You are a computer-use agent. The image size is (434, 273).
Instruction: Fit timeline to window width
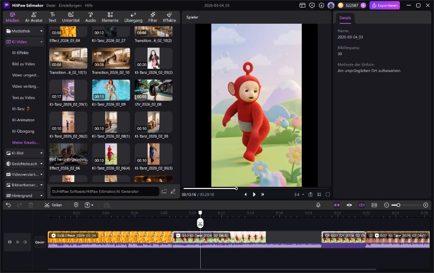tap(374, 205)
